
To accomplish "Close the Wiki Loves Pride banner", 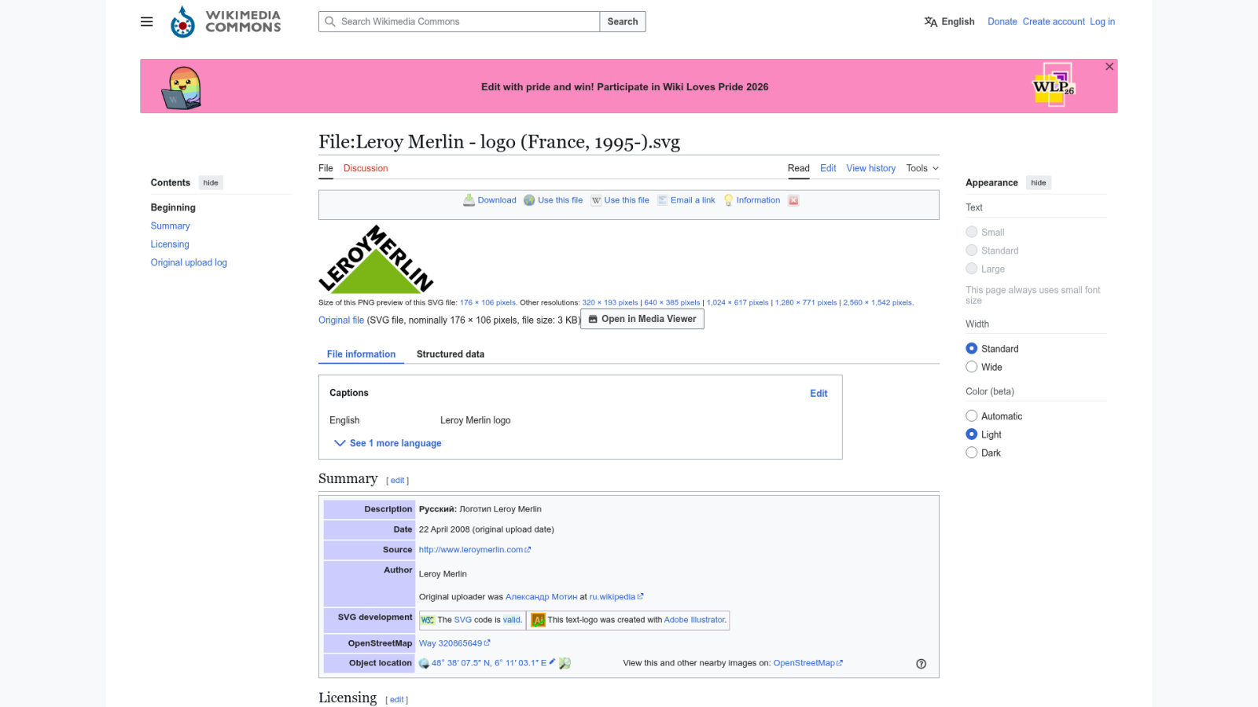I will [1109, 67].
